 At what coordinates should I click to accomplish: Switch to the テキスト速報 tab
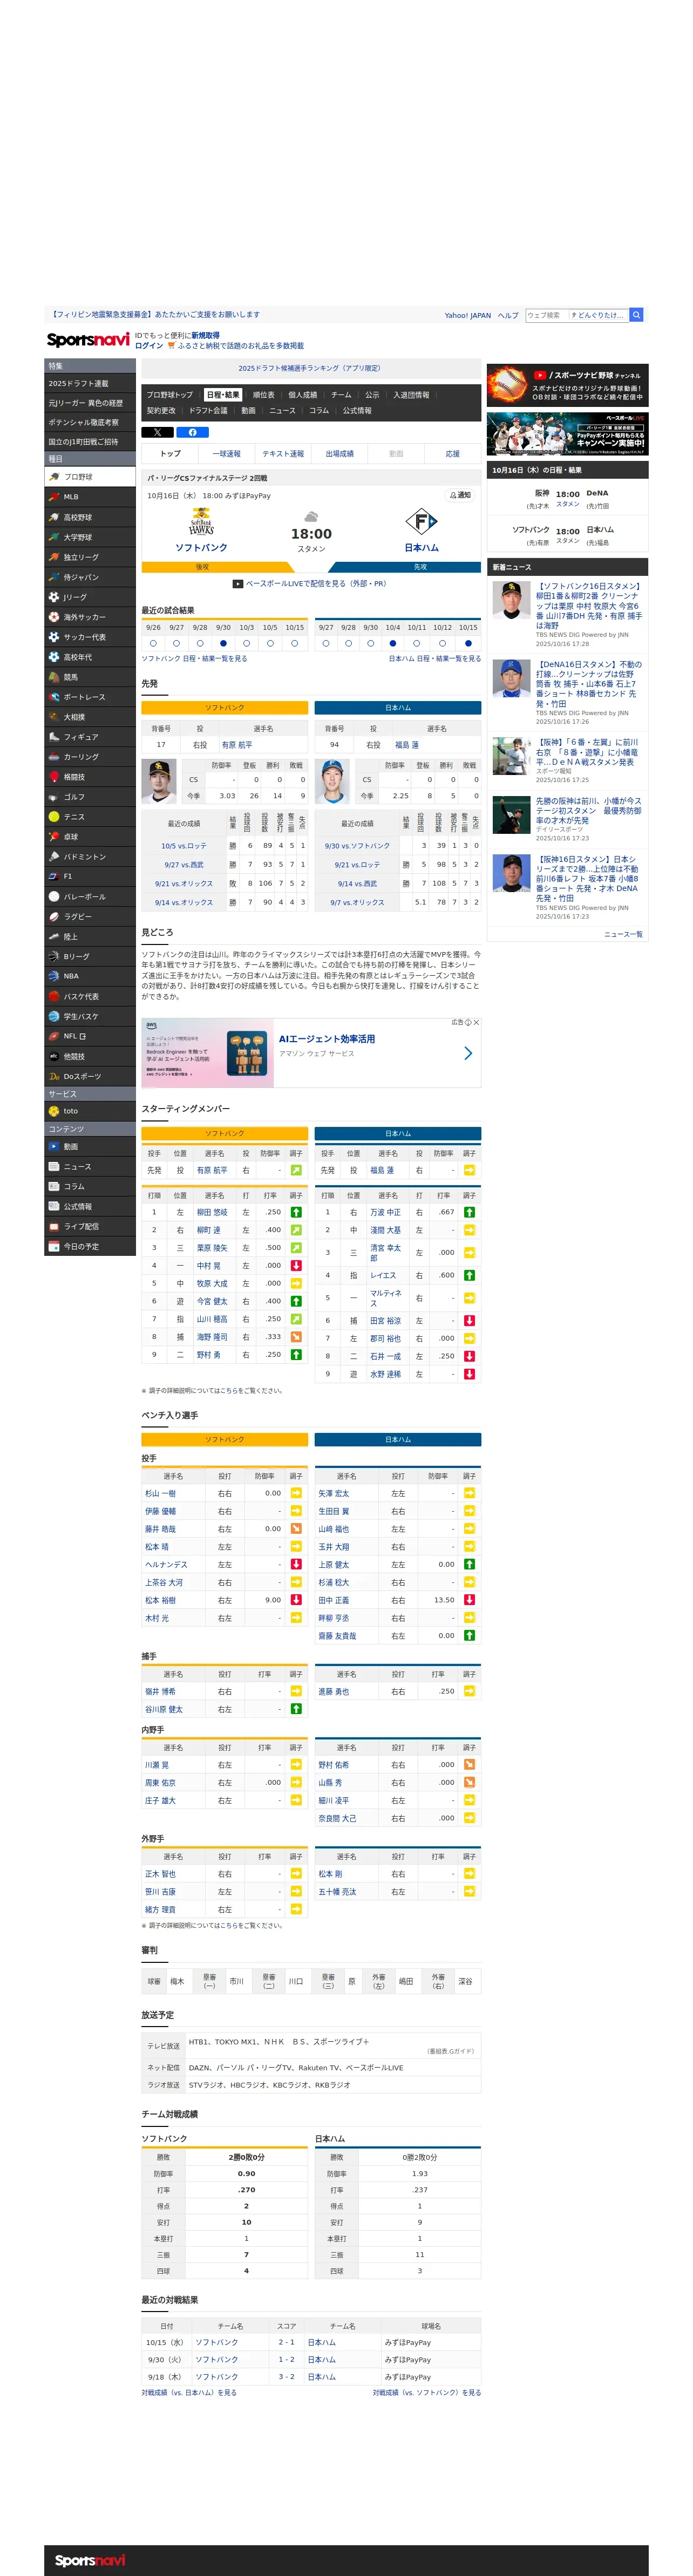pyautogui.click(x=283, y=454)
